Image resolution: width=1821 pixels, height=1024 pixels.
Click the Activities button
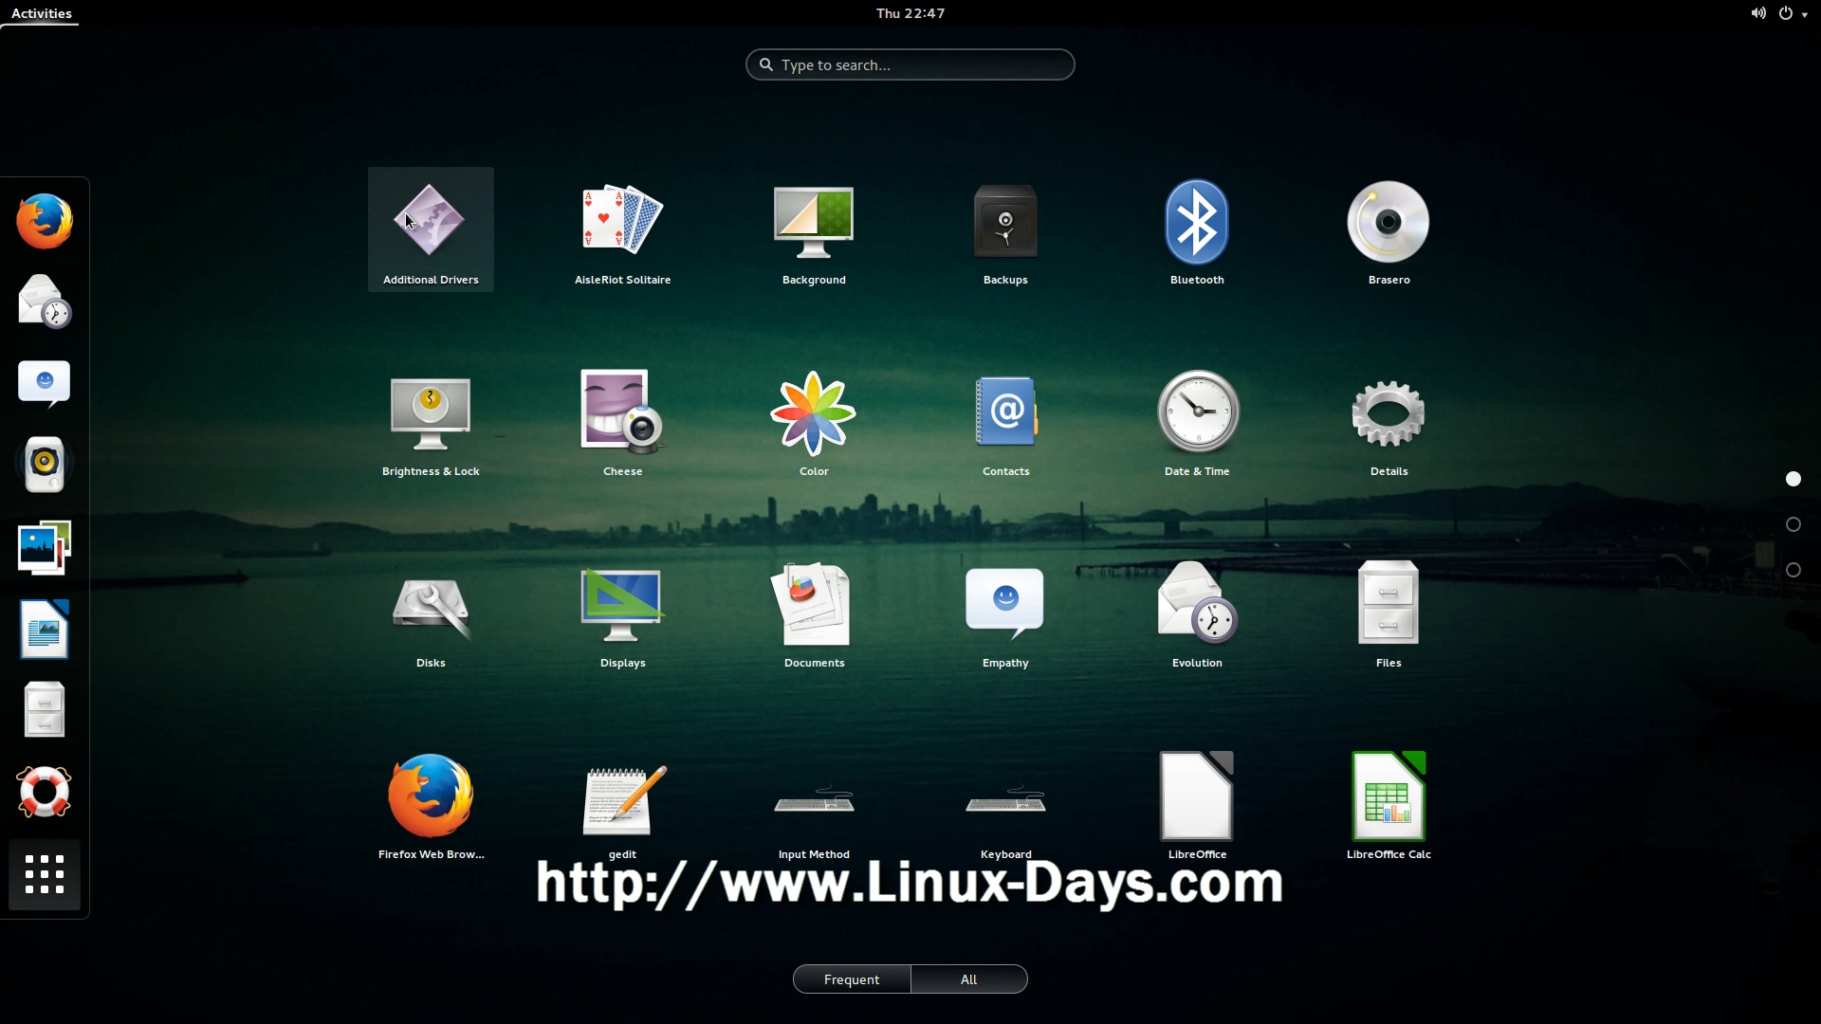tap(41, 13)
